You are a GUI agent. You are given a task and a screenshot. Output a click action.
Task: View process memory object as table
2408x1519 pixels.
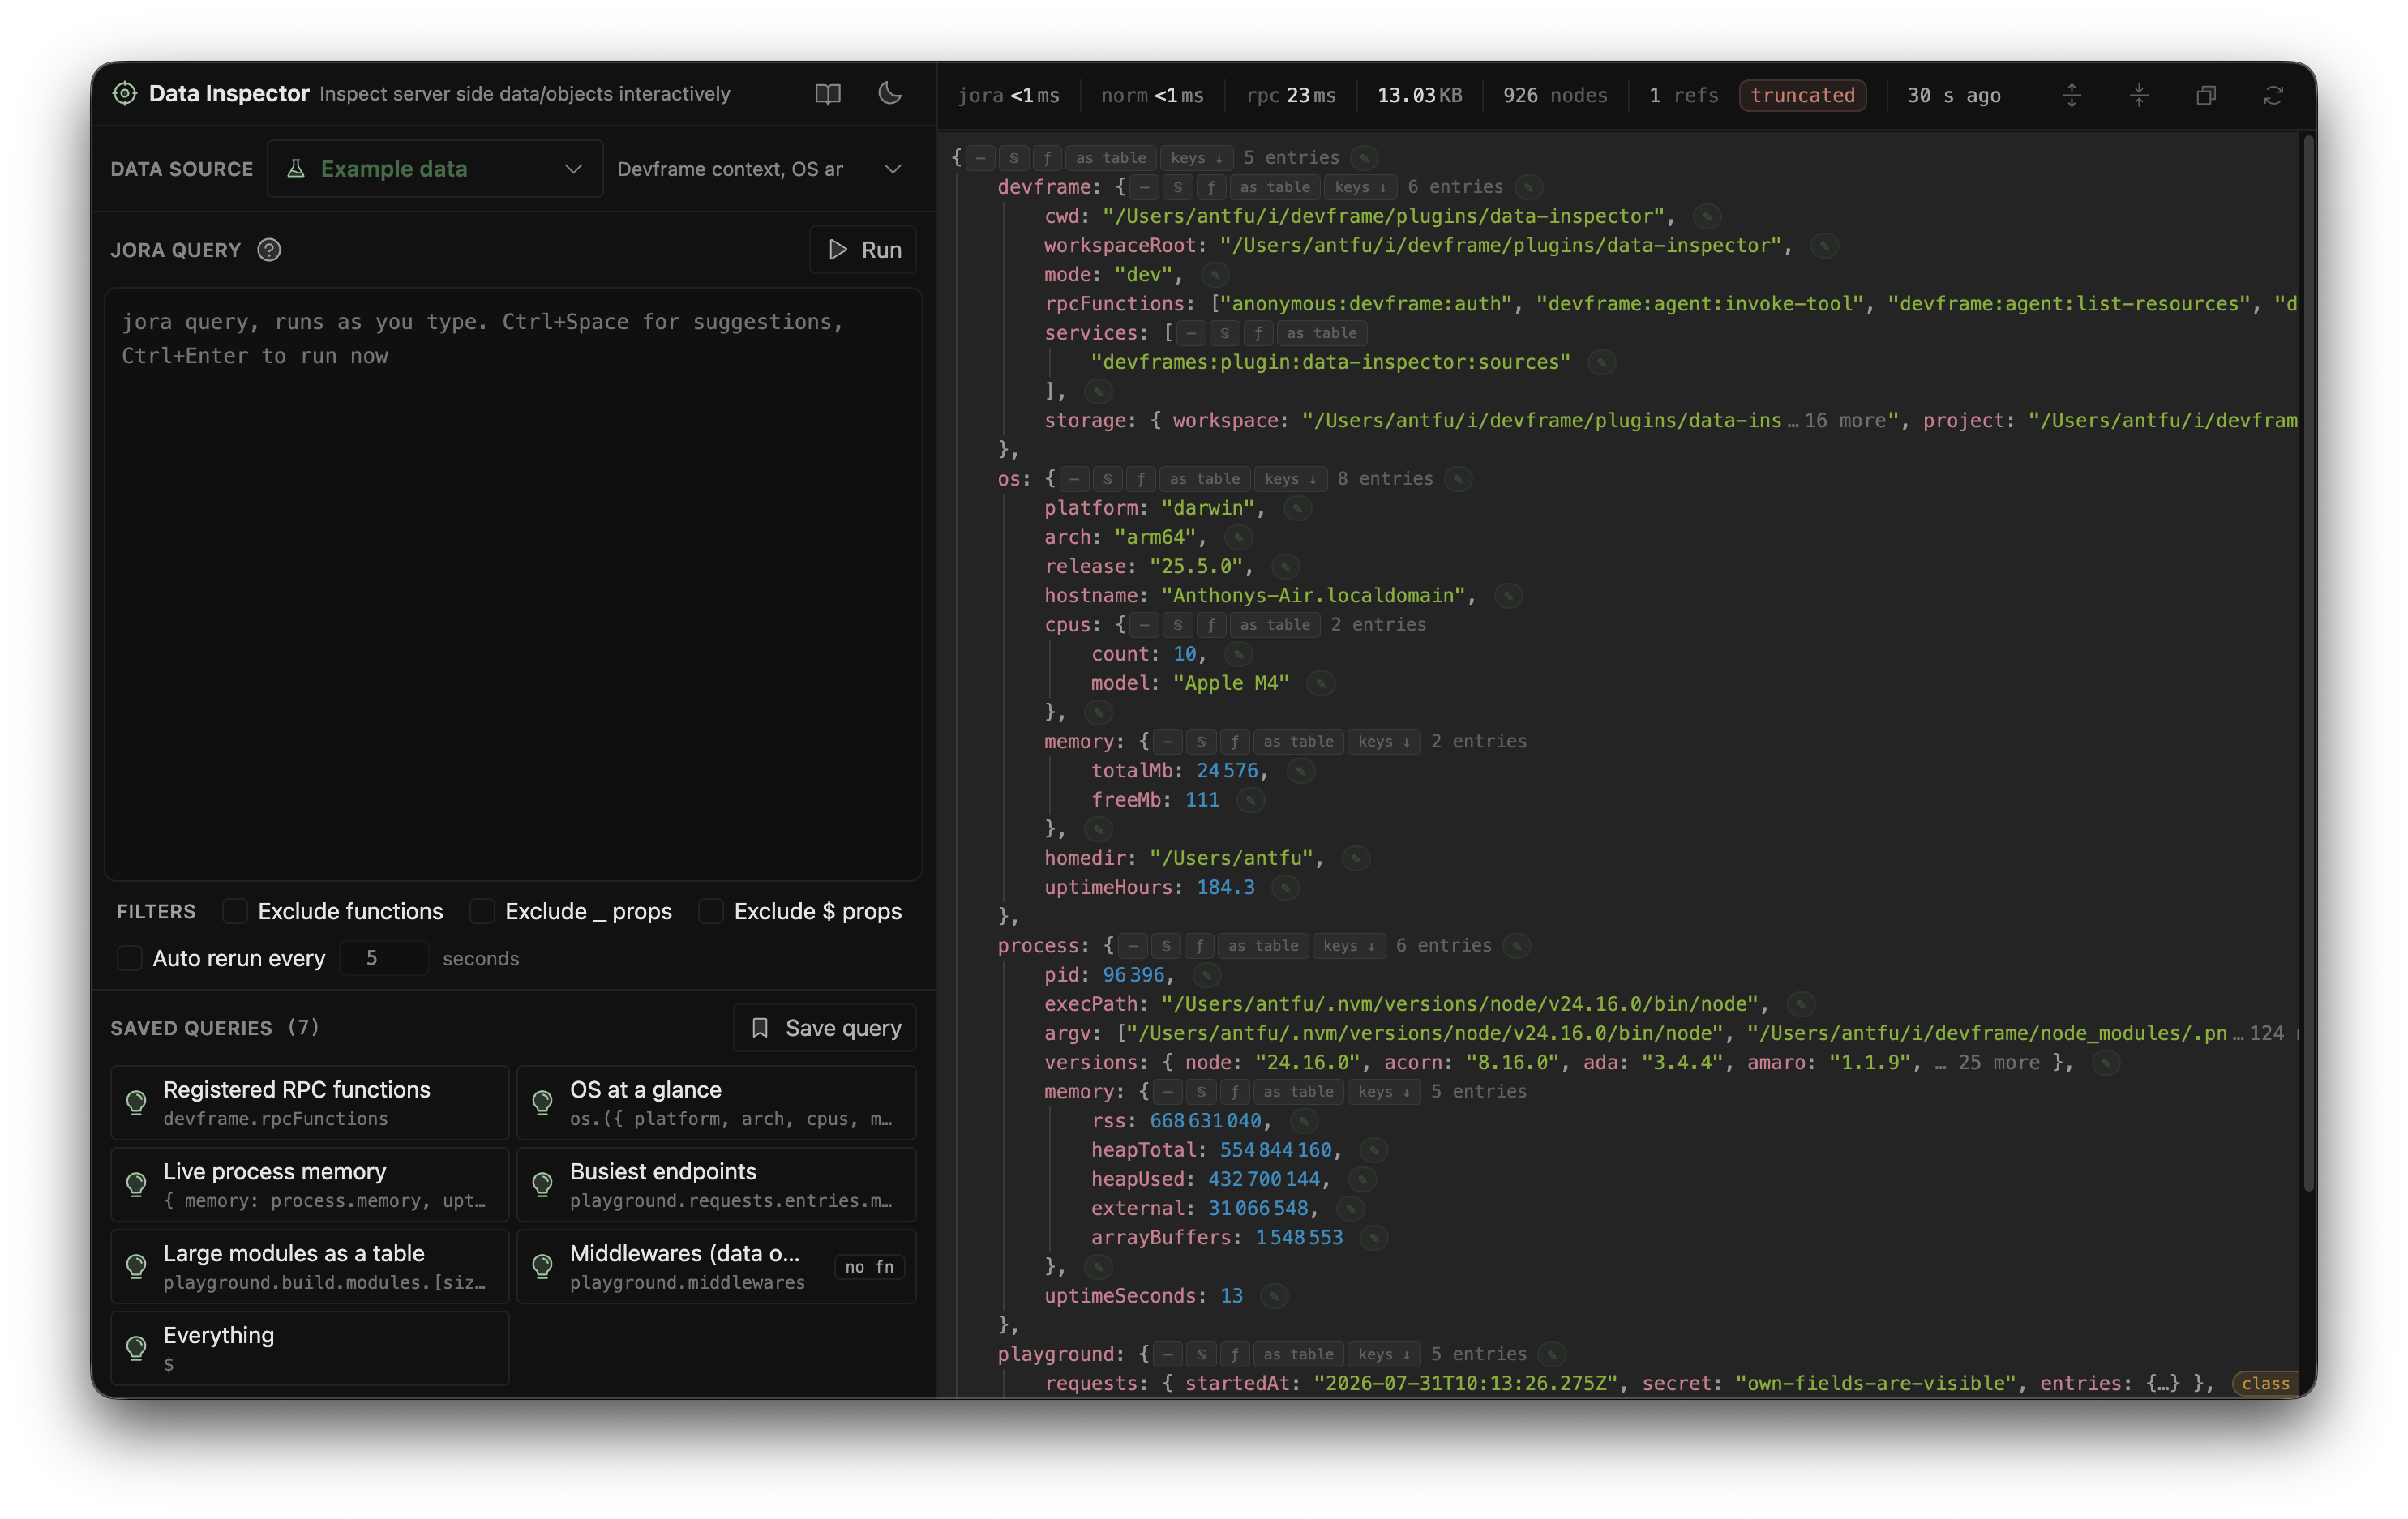pyautogui.click(x=1298, y=1092)
